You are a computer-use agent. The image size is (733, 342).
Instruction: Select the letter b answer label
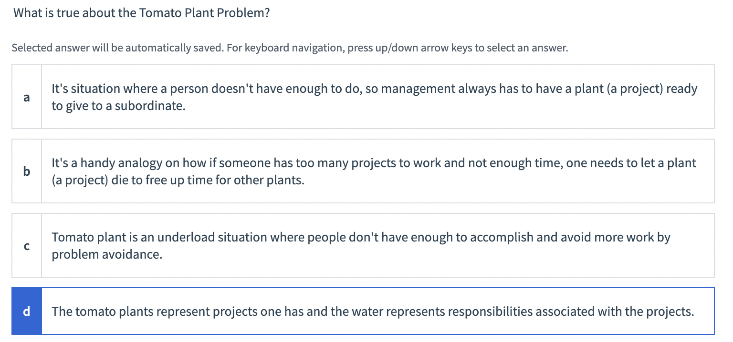[x=27, y=171]
